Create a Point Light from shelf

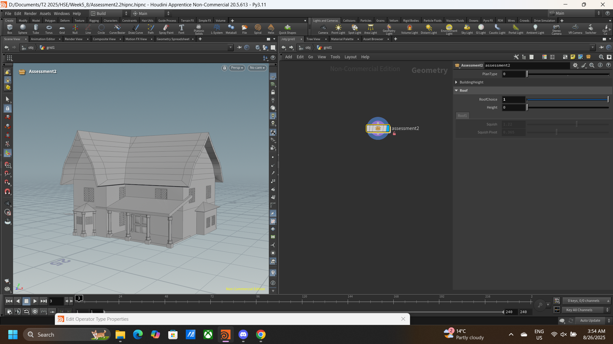[x=338, y=29]
